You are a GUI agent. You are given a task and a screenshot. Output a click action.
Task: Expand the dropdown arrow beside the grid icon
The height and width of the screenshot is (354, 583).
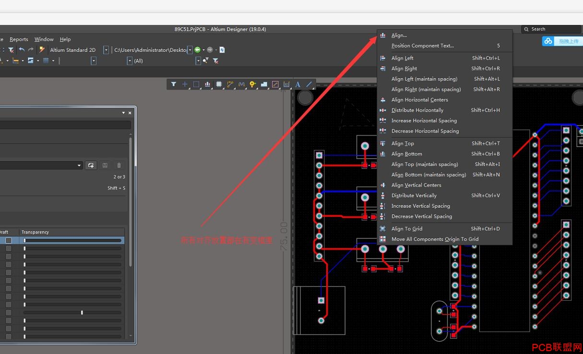click(53, 61)
